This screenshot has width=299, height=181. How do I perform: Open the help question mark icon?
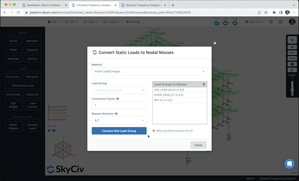click(271, 22)
